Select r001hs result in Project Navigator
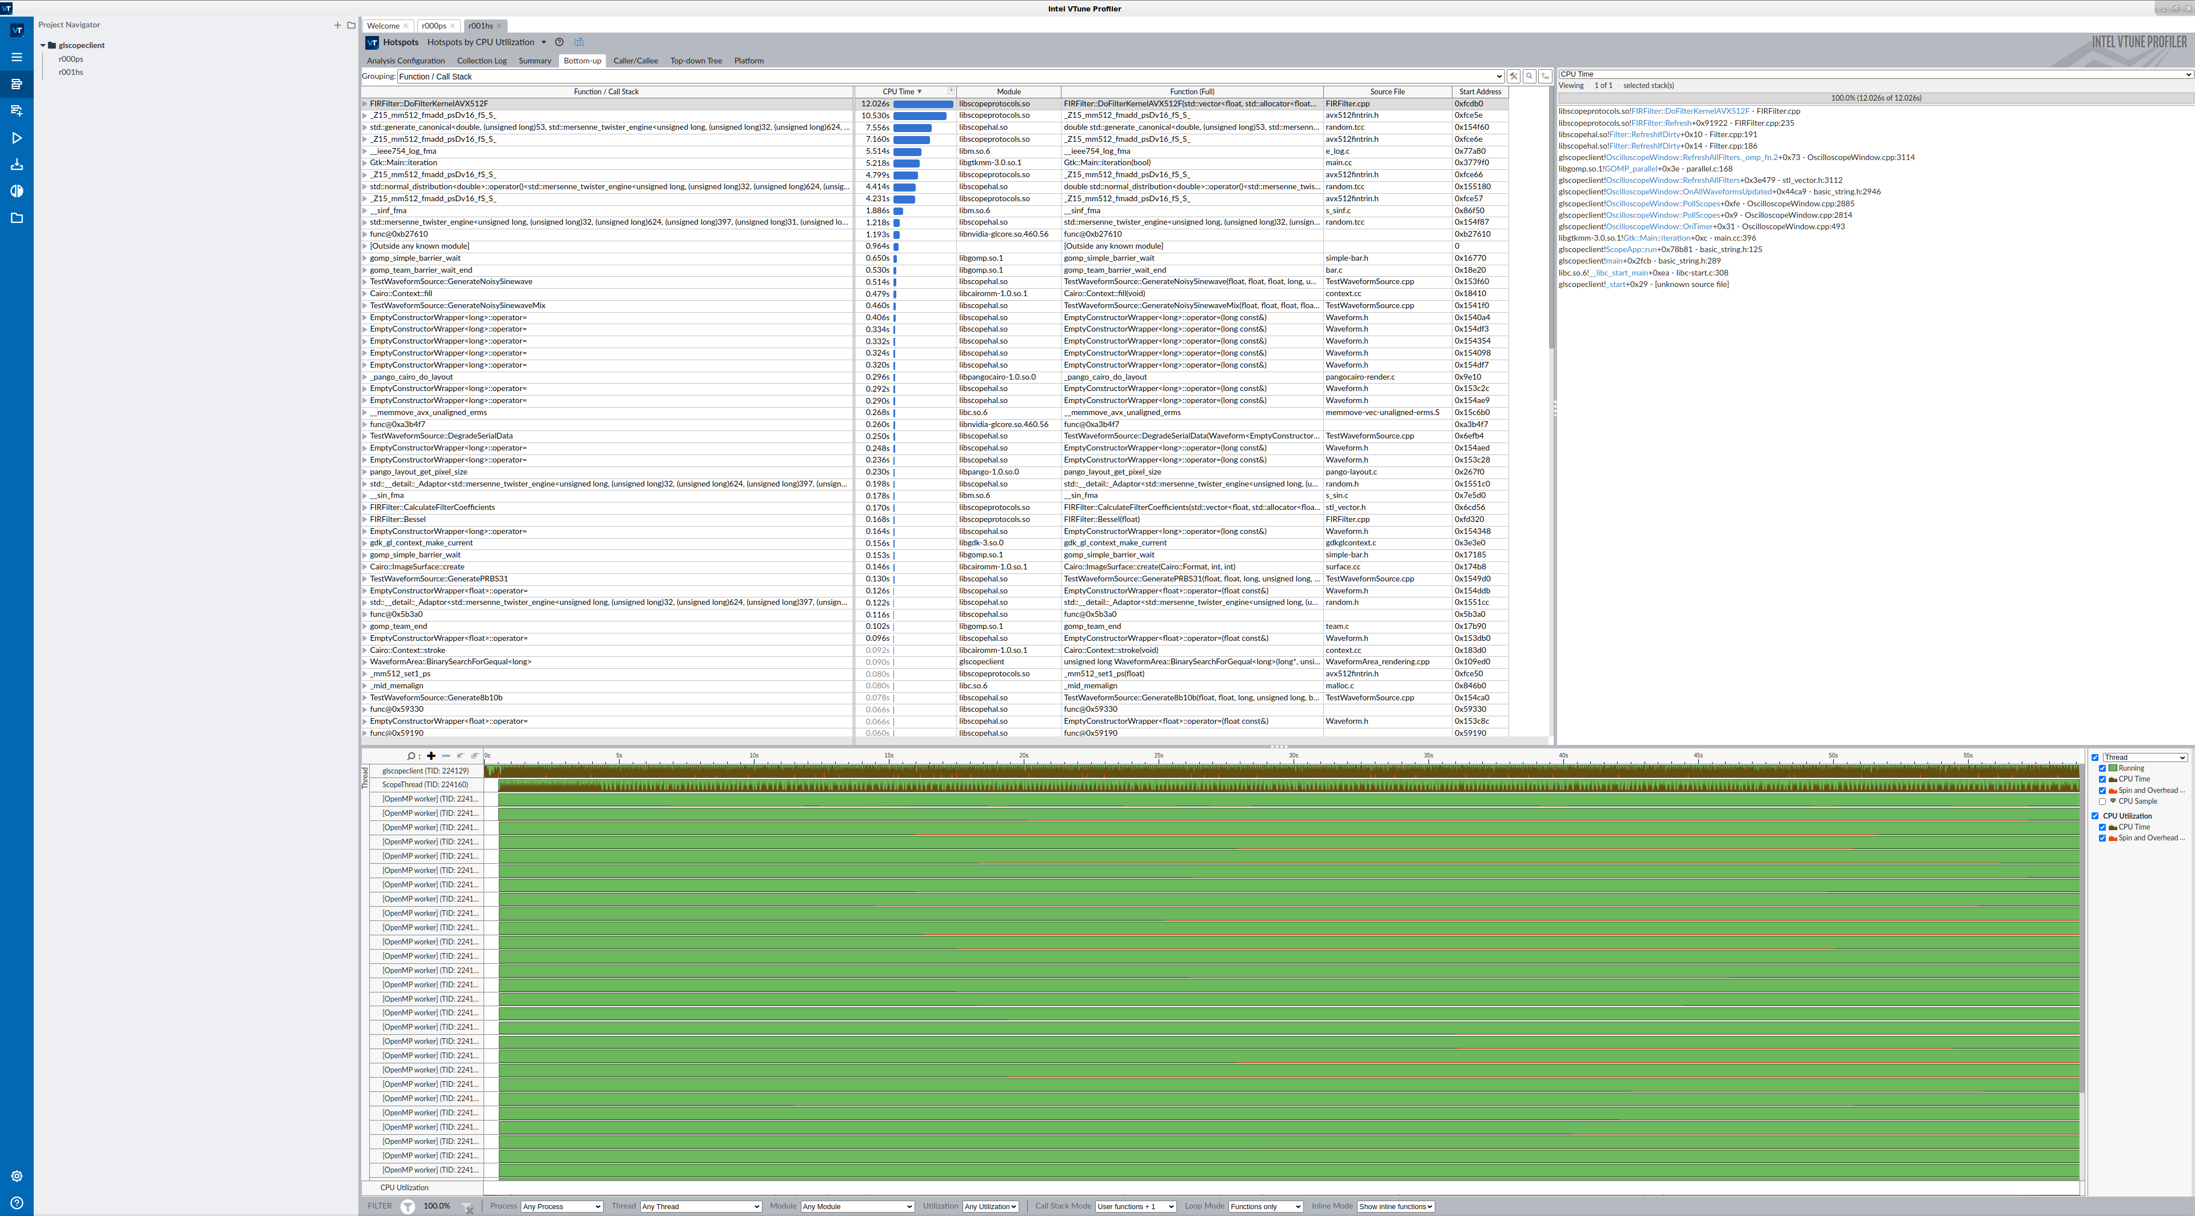 (71, 73)
